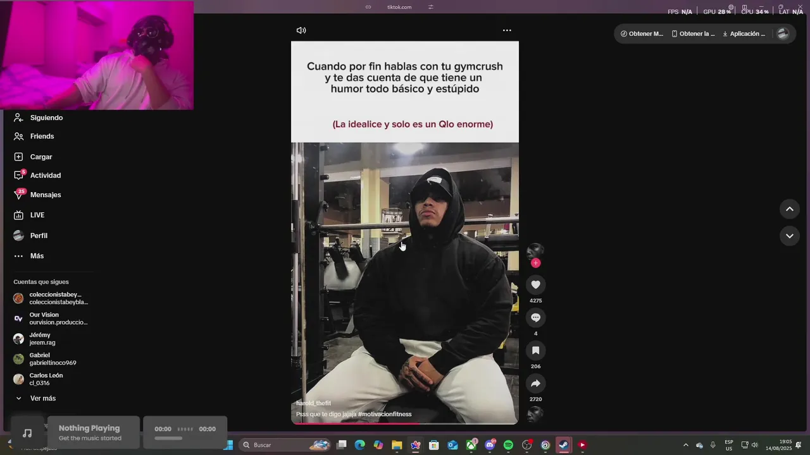Click the Obtener M... button

642,34
